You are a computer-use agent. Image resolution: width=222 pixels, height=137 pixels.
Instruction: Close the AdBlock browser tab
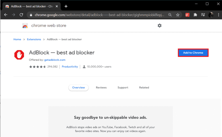coord(58,6)
